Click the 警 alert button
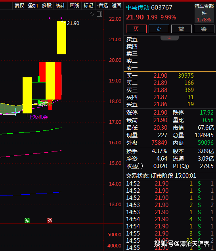216x251 pixels. click(204, 29)
